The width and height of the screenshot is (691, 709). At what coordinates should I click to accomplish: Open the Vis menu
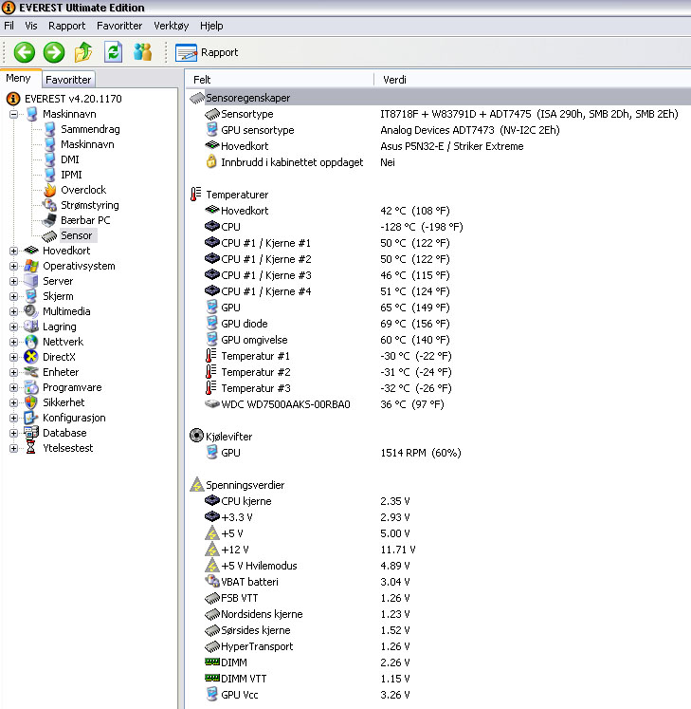31,26
